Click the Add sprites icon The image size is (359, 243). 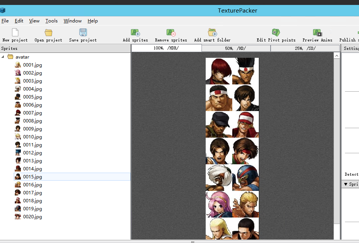click(x=135, y=32)
